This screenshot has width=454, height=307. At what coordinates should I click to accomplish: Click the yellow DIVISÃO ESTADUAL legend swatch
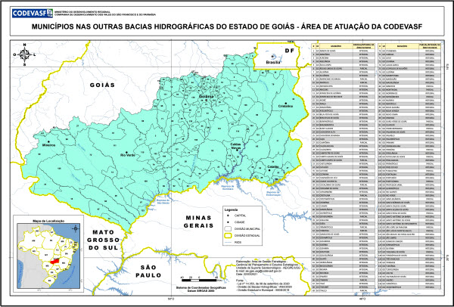pyautogui.click(x=228, y=235)
